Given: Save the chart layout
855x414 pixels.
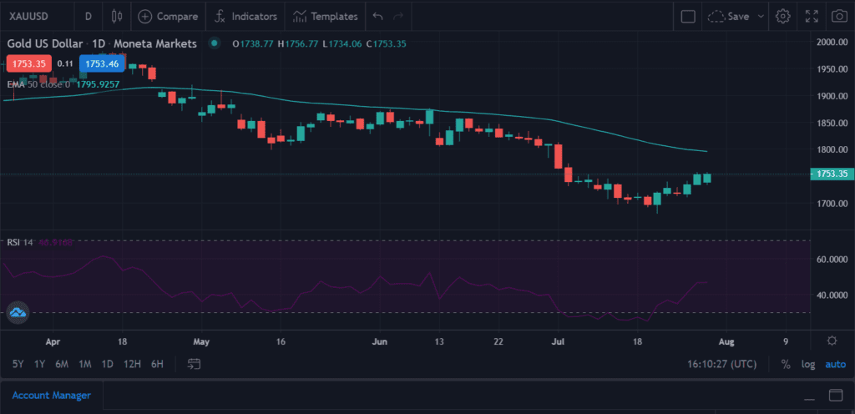Looking at the screenshot, I should tap(728, 17).
